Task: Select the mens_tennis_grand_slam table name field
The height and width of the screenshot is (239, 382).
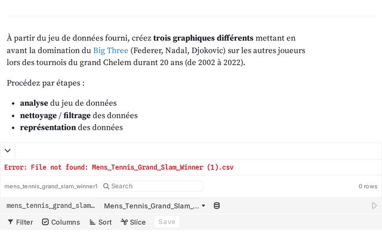Action: (x=50, y=206)
